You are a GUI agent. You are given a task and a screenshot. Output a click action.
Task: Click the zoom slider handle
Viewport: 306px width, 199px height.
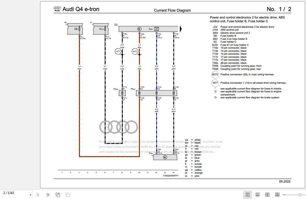pyautogui.click(x=300, y=195)
